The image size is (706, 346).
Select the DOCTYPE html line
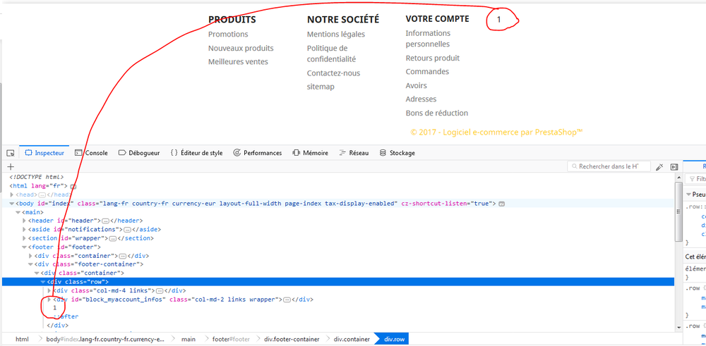(x=37, y=177)
